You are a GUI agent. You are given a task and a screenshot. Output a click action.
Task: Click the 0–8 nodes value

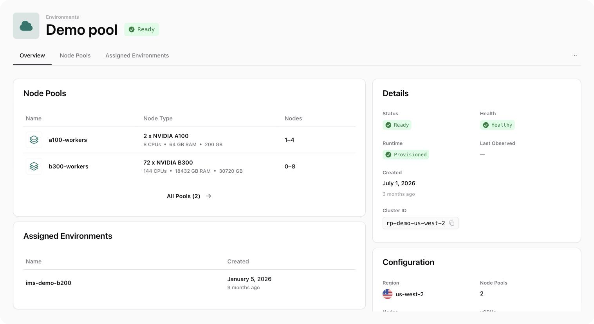point(290,166)
